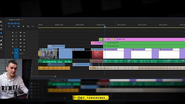This screenshot has width=185, height=104.
Task: Select the orange audio clip
Action: coord(54,68)
